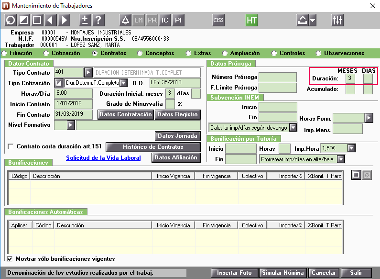This screenshot has height=279, width=380.
Task: Open Solicitud de la Vida Laboral link
Action: click(103, 158)
